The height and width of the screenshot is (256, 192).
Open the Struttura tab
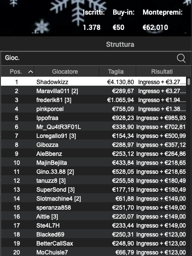tap(120, 44)
